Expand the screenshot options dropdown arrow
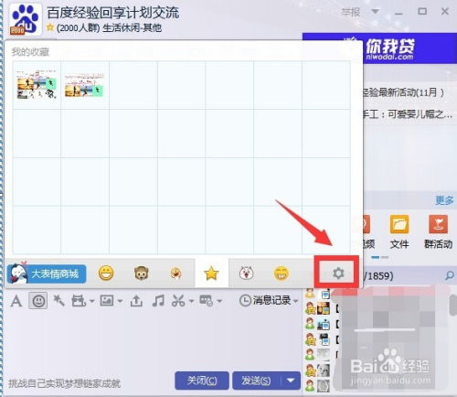The height and width of the screenshot is (397, 457). [191, 302]
